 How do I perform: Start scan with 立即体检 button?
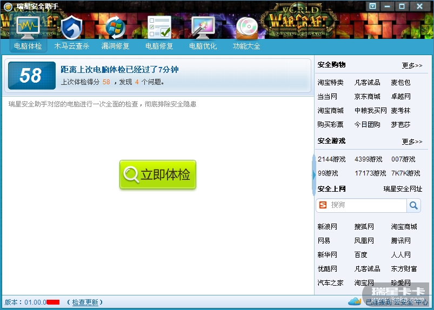(158, 174)
